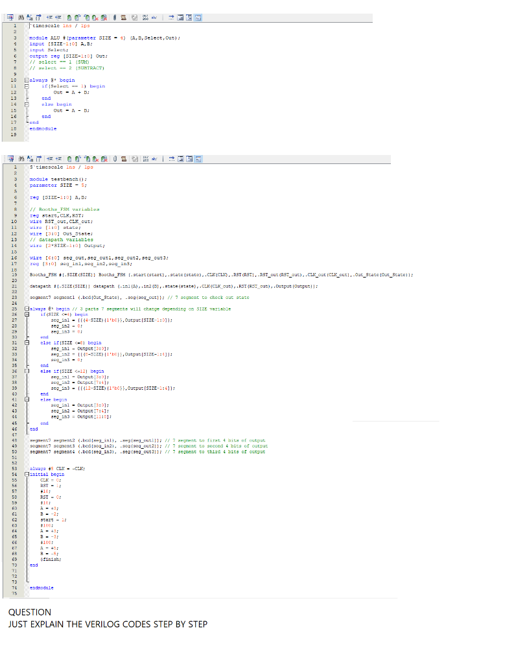Toggle line numbers icon in testbench editor toolbar
514x664 pixels.
(145, 159)
